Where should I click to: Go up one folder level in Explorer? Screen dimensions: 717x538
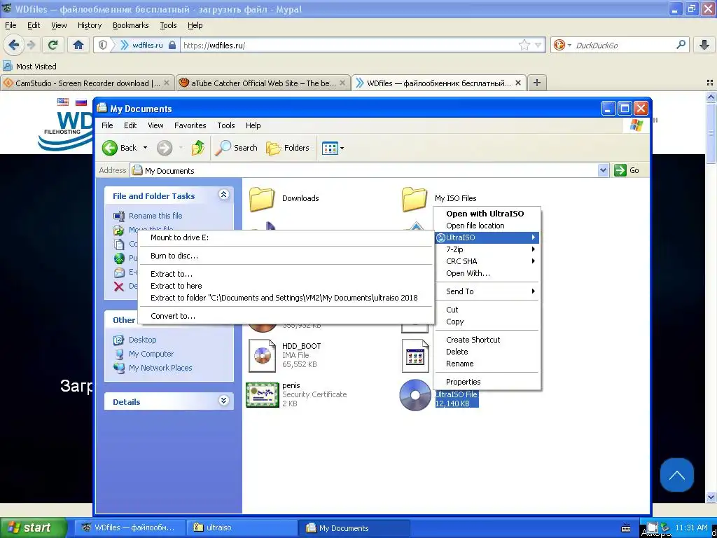197,148
